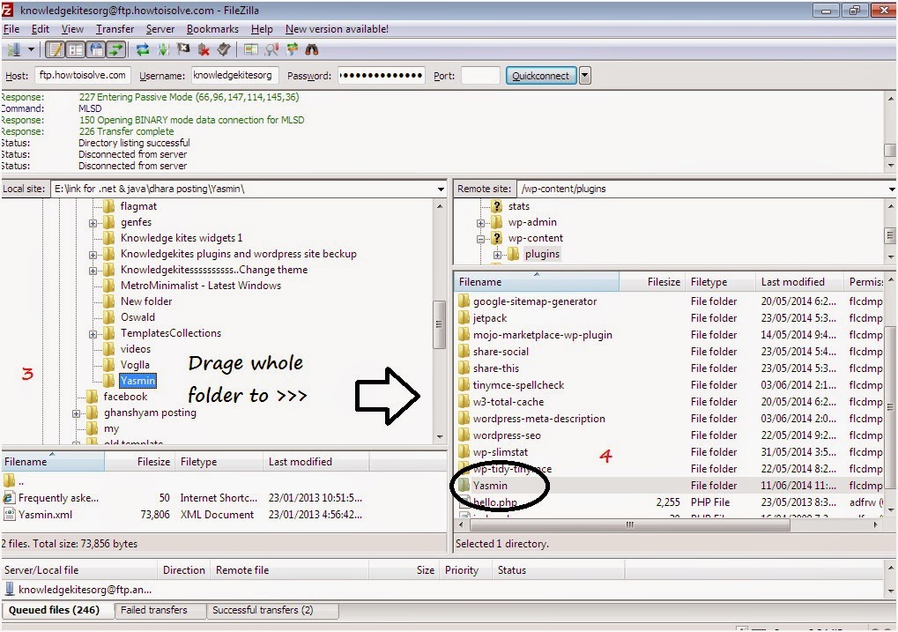Select wp-slimstat remote folder
The height and width of the screenshot is (632, 898).
tap(501, 452)
